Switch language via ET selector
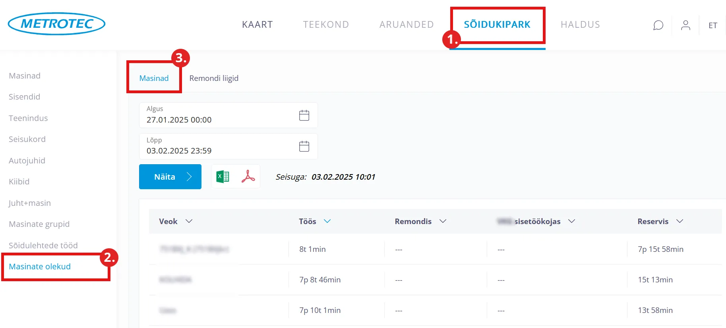726x328 pixels. point(713,25)
